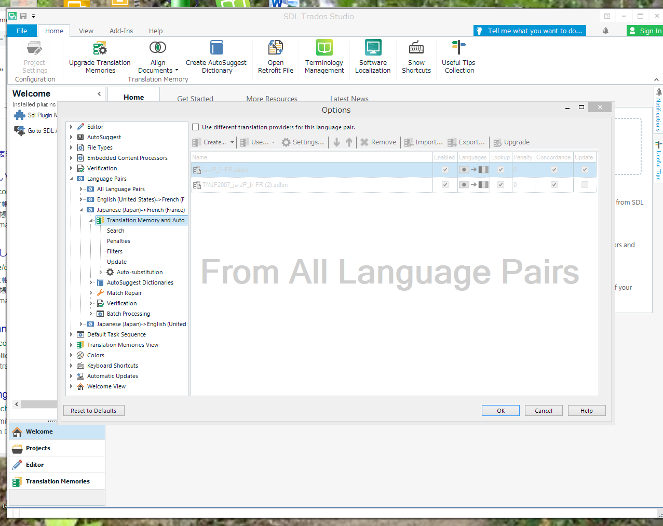Open the Create... dropdown arrow

pyautogui.click(x=232, y=142)
